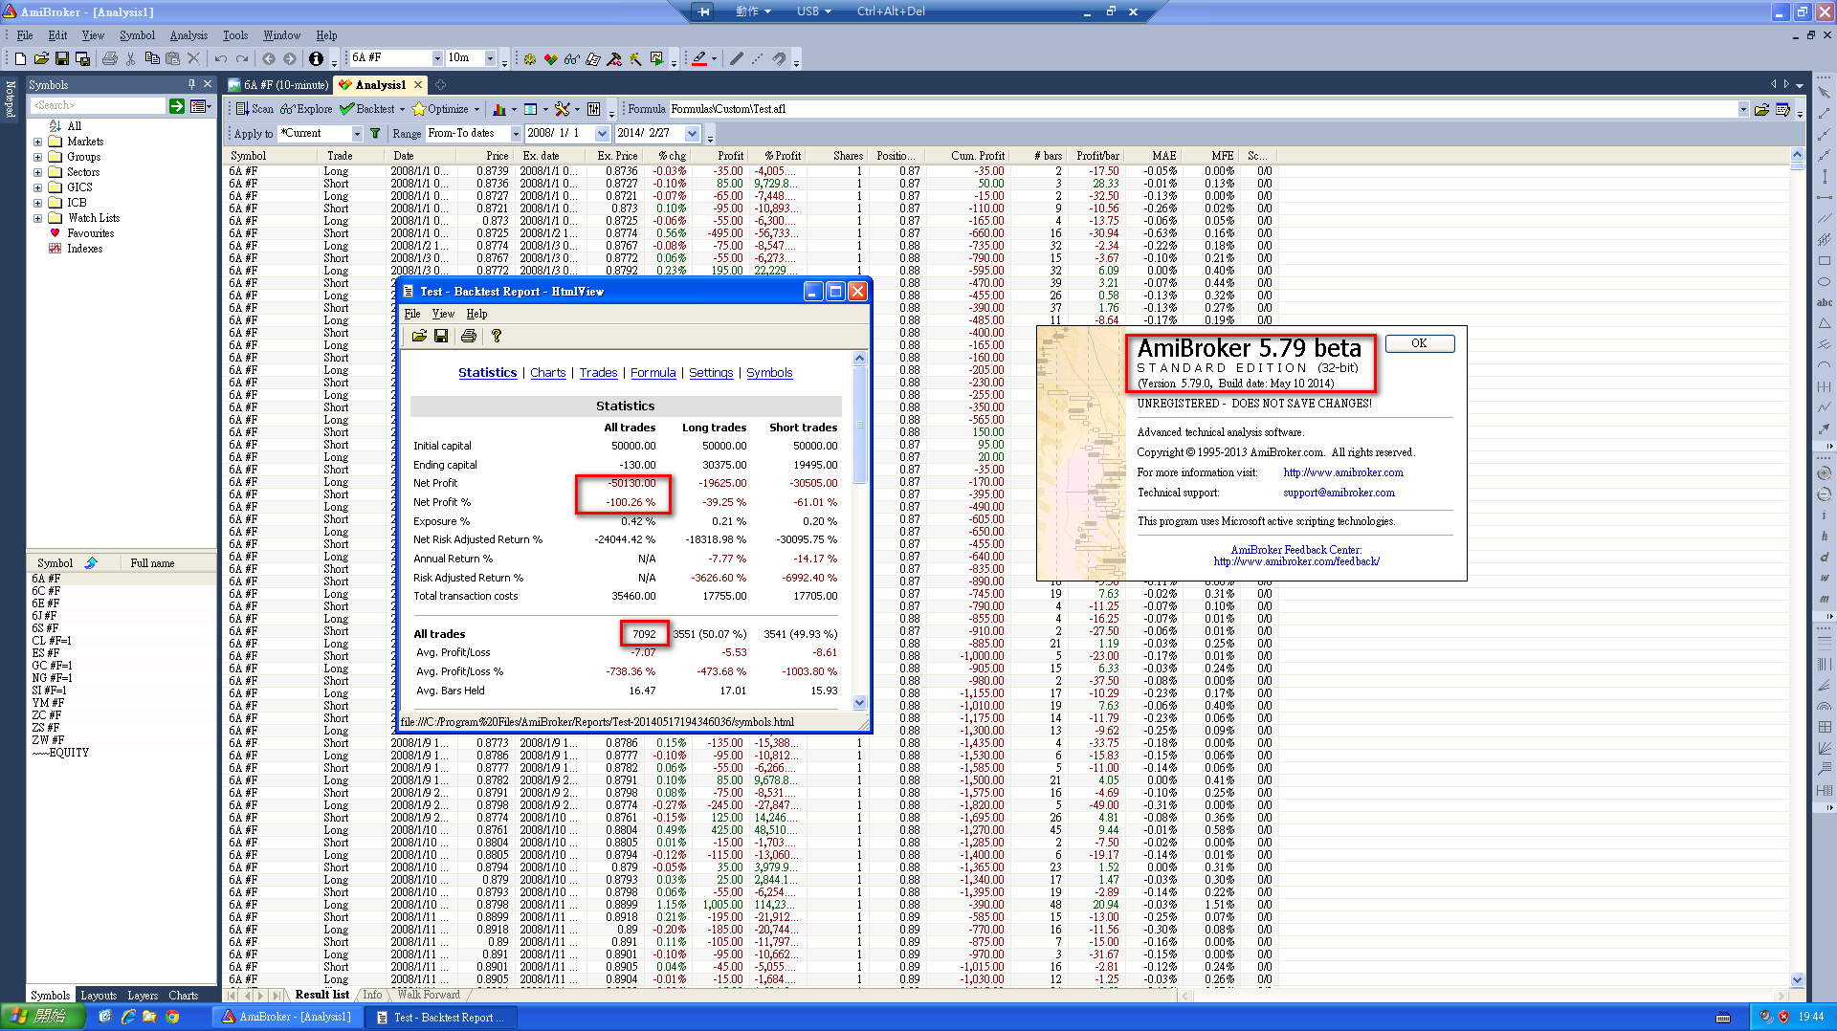Click the Help question mark in Backtest Report

pyautogui.click(x=496, y=336)
